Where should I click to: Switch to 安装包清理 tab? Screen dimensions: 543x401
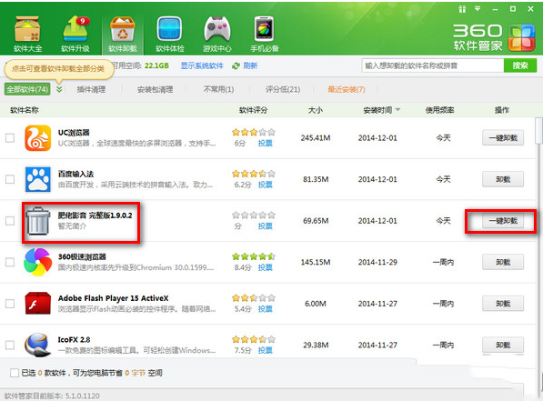click(x=155, y=89)
